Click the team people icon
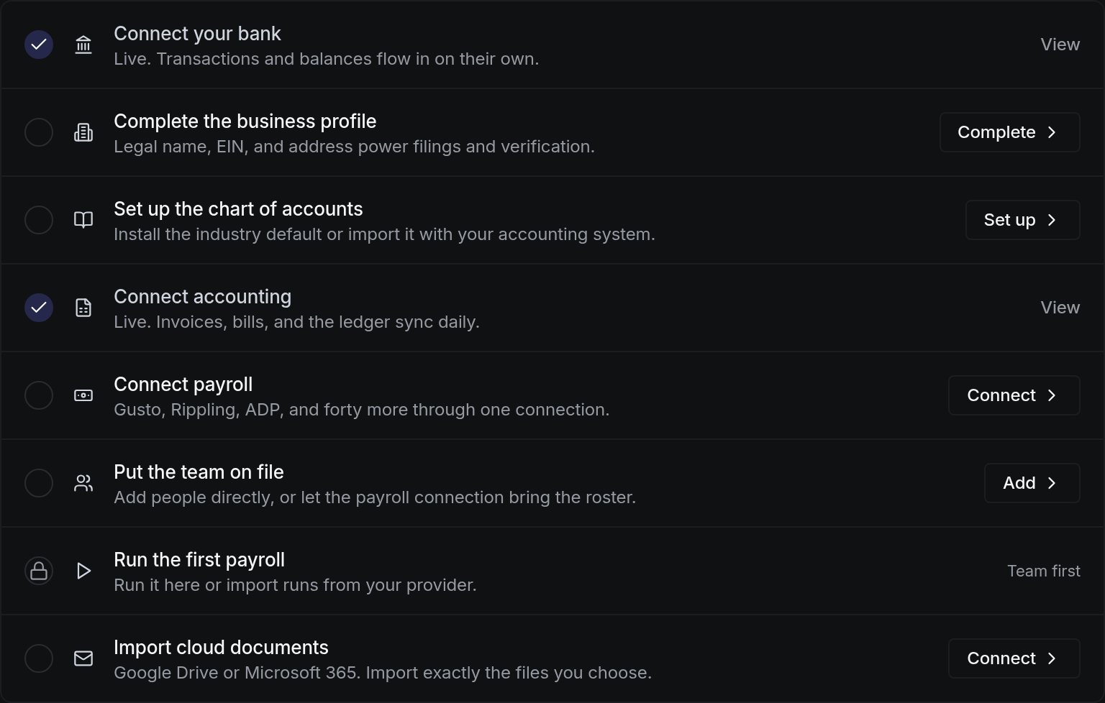 pos(83,483)
